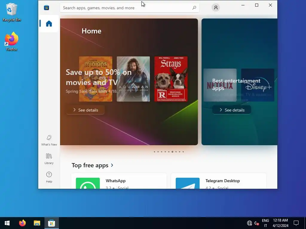
Task: Click the muted volume tray icon
Action: pyautogui.click(x=257, y=223)
